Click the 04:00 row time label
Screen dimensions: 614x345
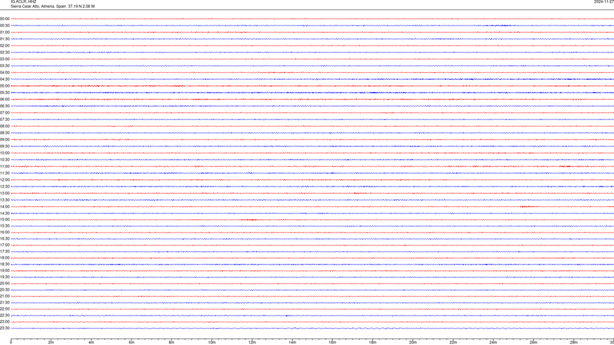coord(4,72)
